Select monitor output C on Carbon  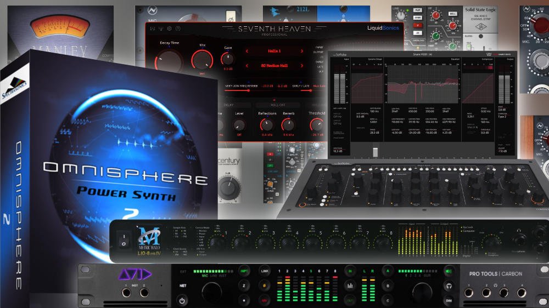[x=388, y=300]
